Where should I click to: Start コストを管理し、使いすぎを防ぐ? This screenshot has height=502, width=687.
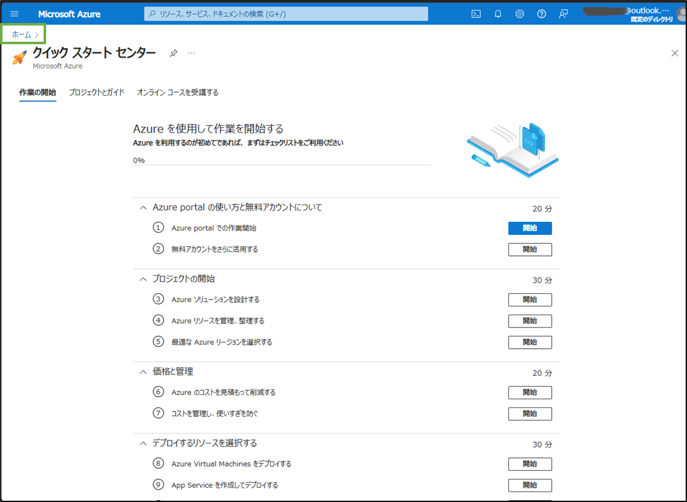[x=529, y=414]
